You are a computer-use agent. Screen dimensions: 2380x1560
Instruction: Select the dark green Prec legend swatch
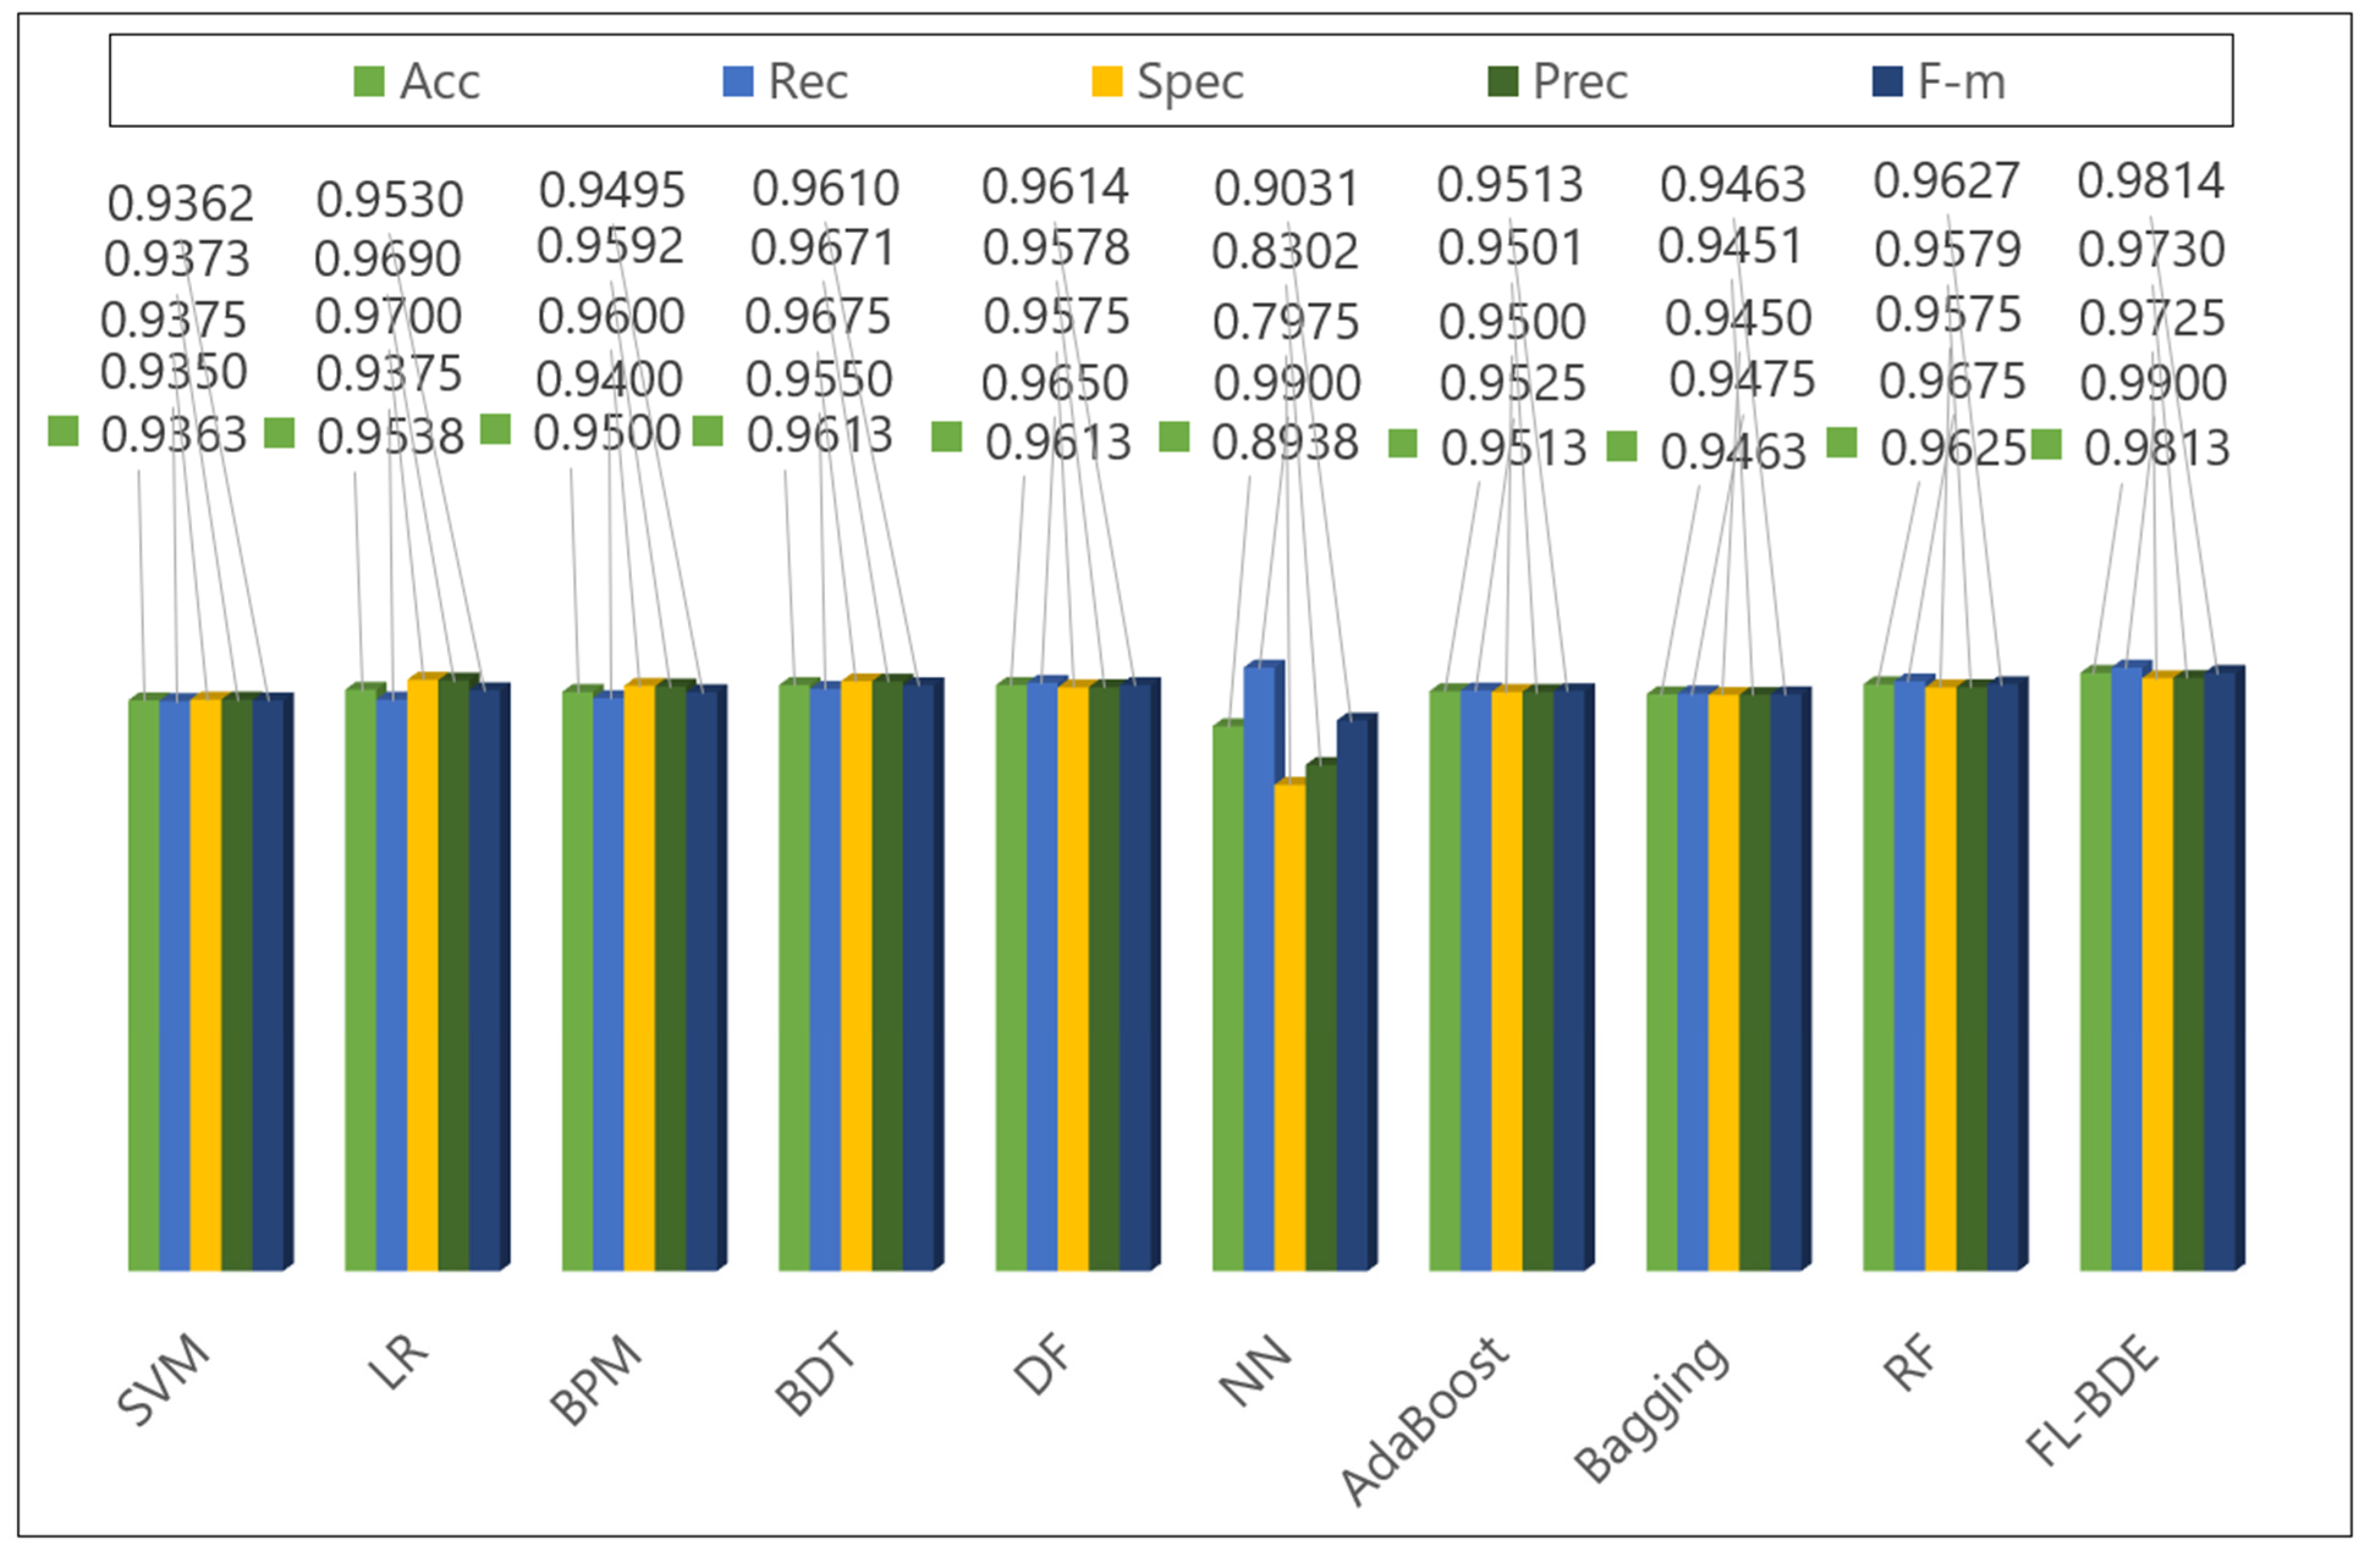1503,81
